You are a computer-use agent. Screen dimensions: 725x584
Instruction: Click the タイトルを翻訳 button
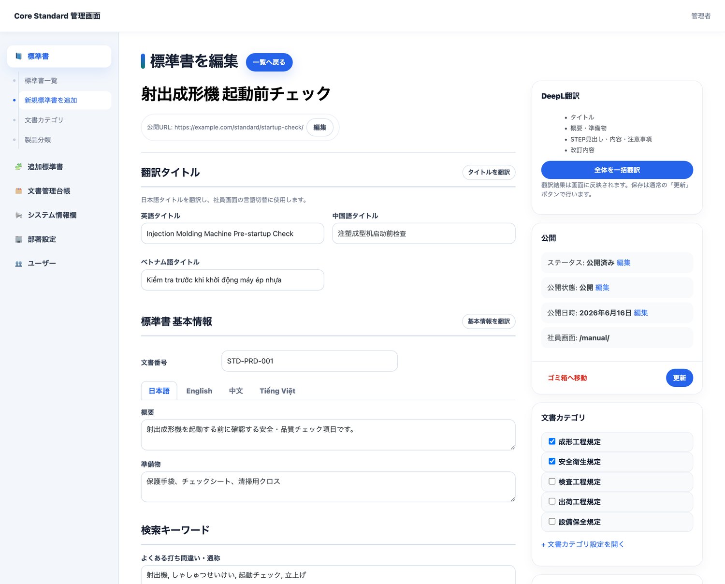tap(489, 172)
